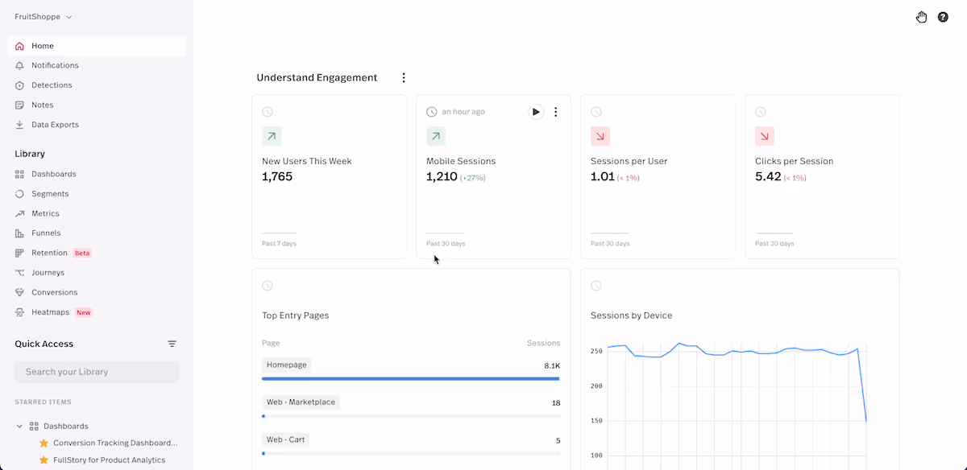Open the Data Exports download icon
The height and width of the screenshot is (470, 967).
(20, 125)
